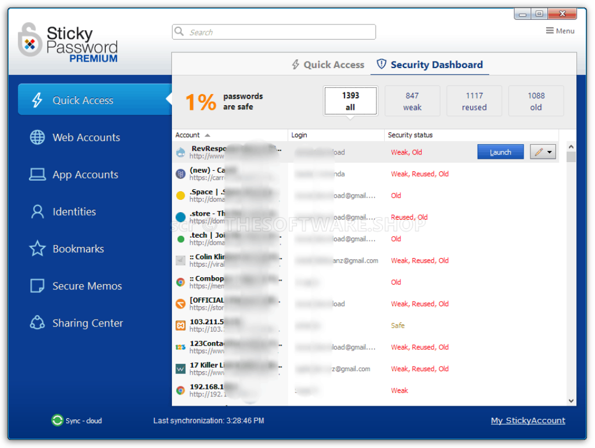Filter by 1393 all passwords
Screen dimensions: 595x448
[350, 101]
